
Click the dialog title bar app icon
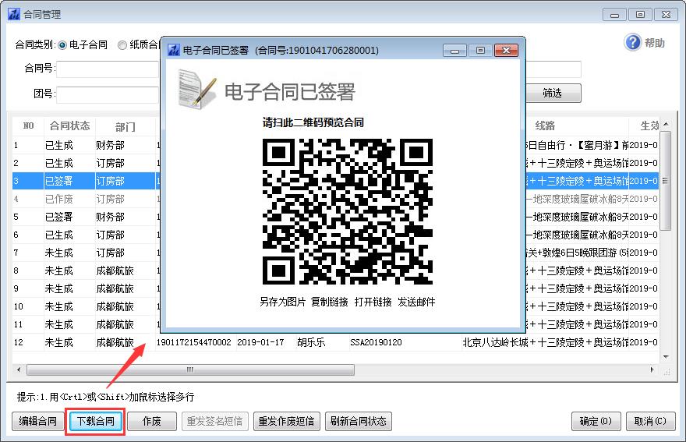(174, 50)
